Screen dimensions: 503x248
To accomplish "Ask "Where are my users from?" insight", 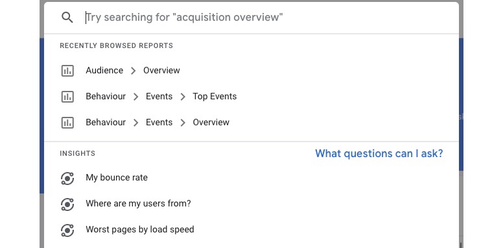I will [x=138, y=204].
